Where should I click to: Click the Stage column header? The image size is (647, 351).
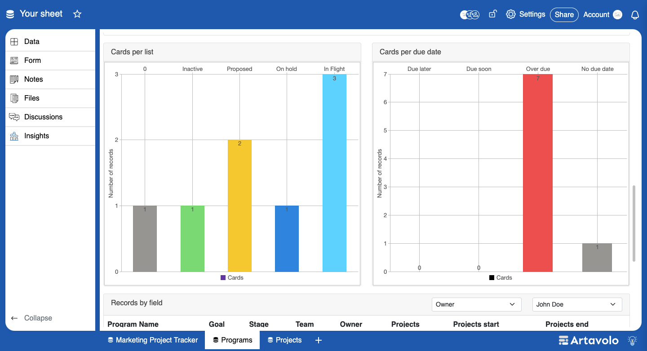click(x=259, y=324)
